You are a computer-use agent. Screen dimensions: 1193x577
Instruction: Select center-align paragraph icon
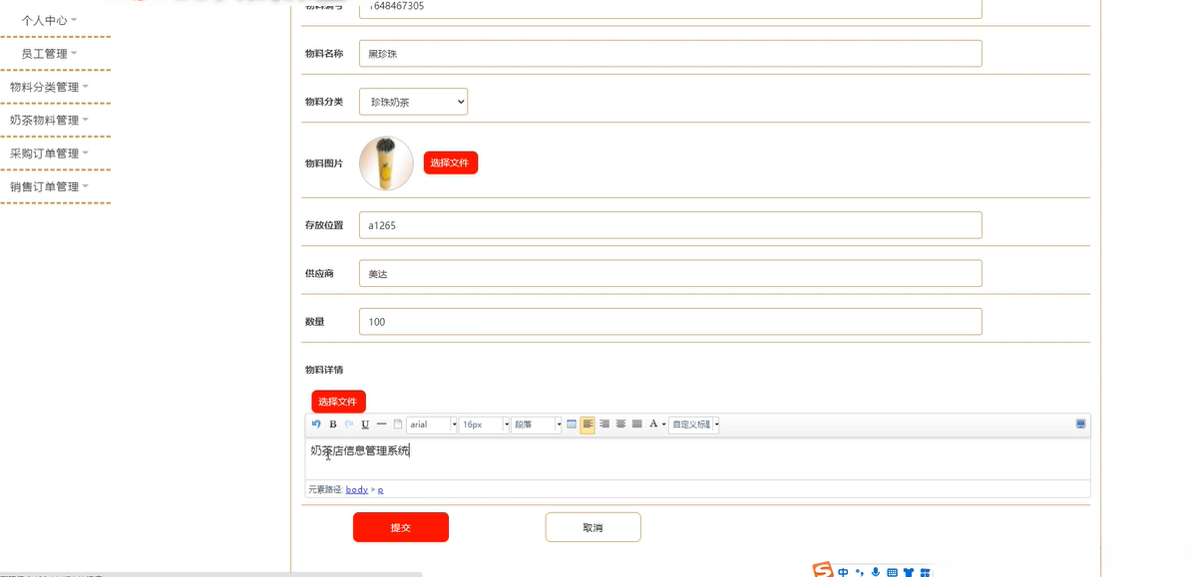[620, 424]
